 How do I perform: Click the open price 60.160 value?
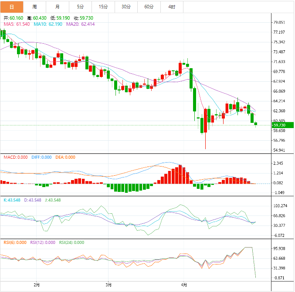pos(17,18)
